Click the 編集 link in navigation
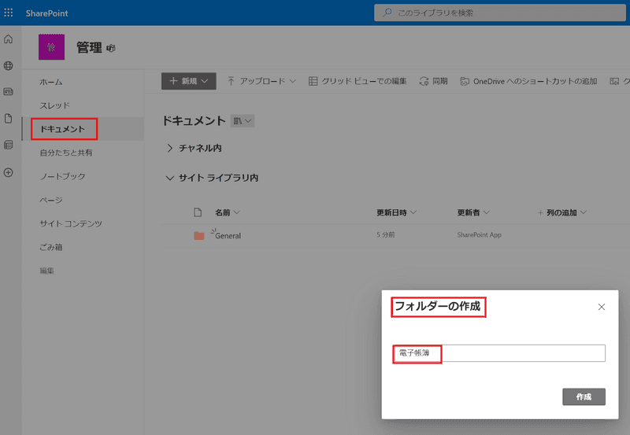 click(48, 271)
